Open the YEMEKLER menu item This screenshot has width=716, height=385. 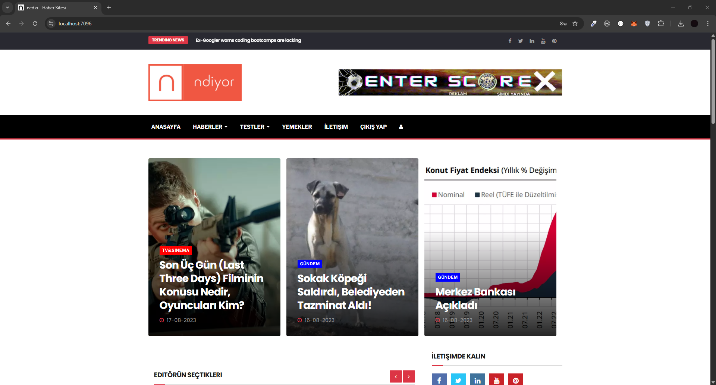pyautogui.click(x=297, y=127)
